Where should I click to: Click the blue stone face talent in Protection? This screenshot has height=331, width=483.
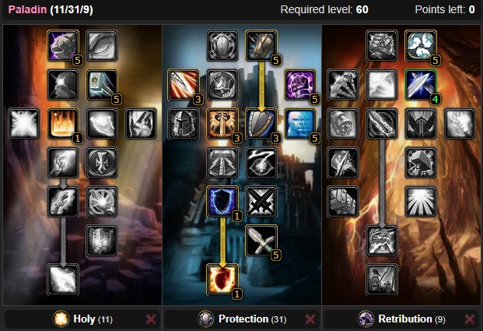click(300, 124)
